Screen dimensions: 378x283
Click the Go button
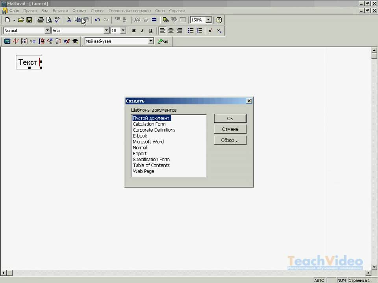coord(163,41)
